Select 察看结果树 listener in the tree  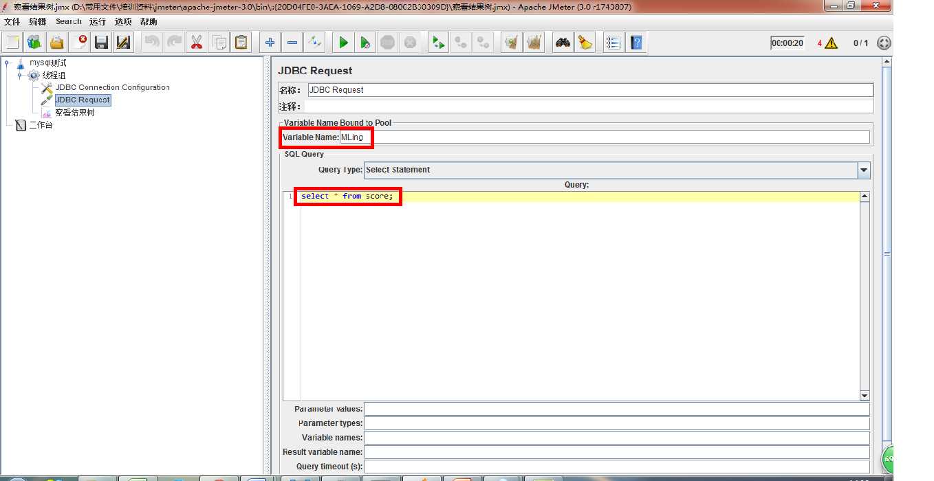pyautogui.click(x=74, y=113)
